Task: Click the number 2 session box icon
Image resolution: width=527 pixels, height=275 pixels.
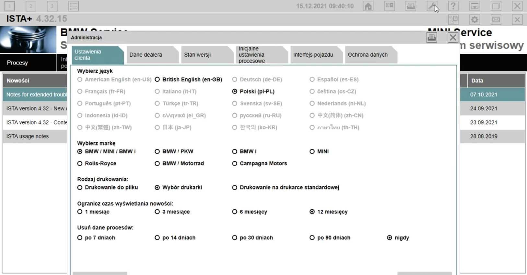Action: 31,6
